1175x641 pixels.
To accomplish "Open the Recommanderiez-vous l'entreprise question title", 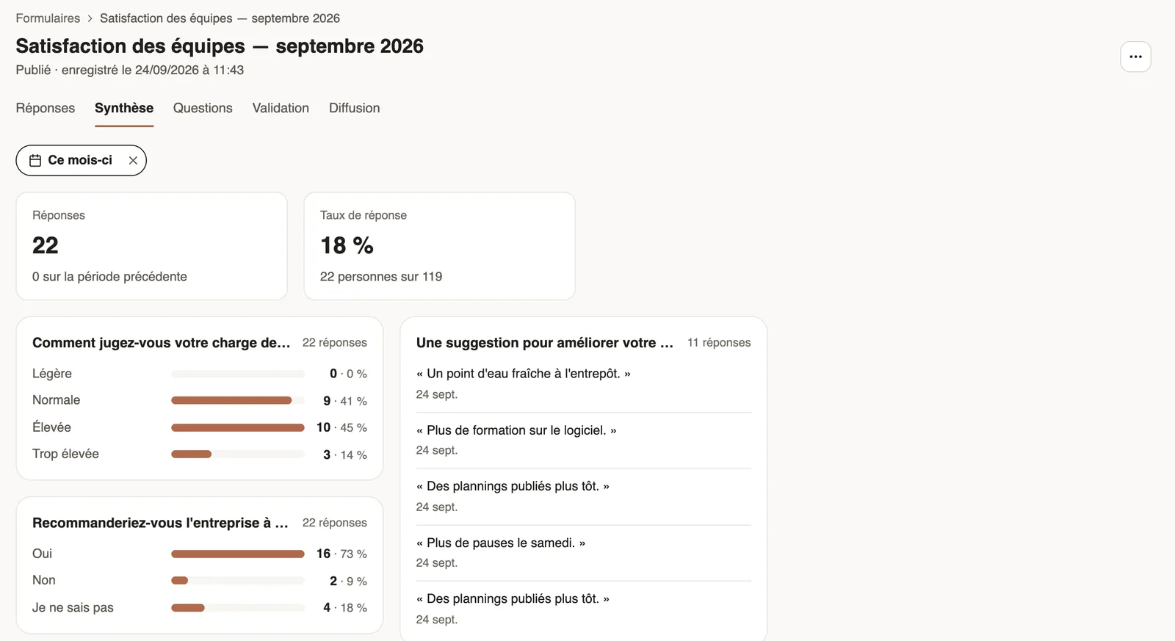I will [160, 523].
